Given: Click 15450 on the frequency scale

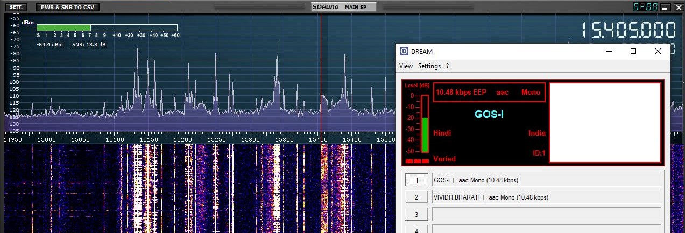Looking at the screenshot, I should point(352,140).
